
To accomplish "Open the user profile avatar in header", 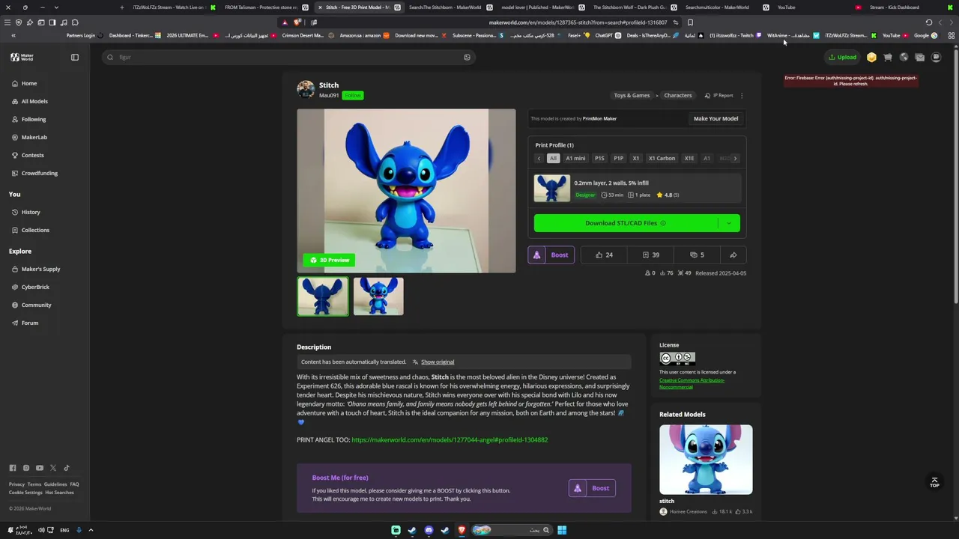I will coord(936,57).
